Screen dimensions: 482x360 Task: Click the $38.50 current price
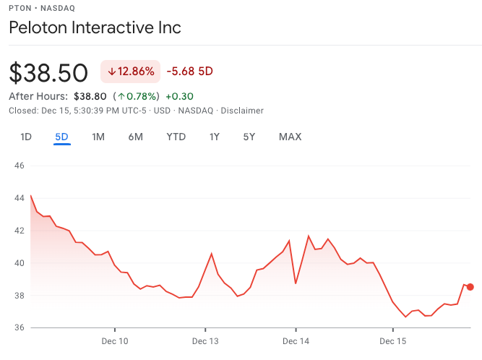(48, 73)
